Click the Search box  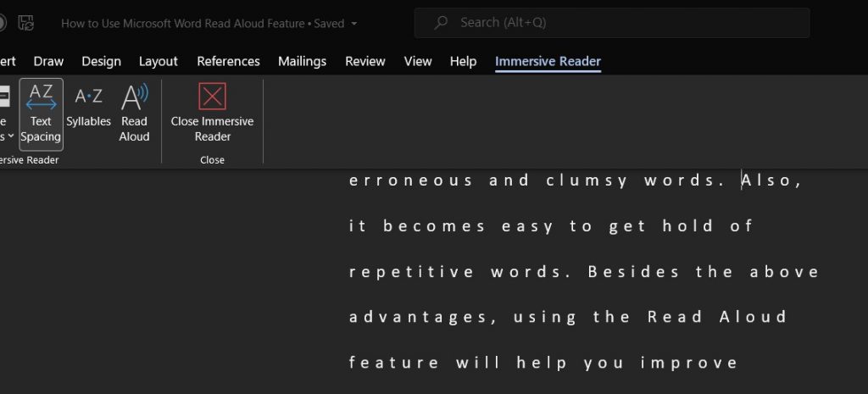[611, 23]
